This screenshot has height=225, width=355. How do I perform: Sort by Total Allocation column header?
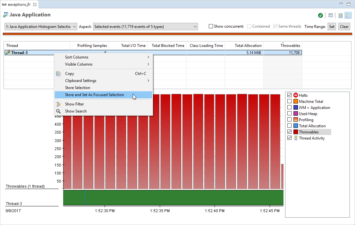click(x=244, y=45)
